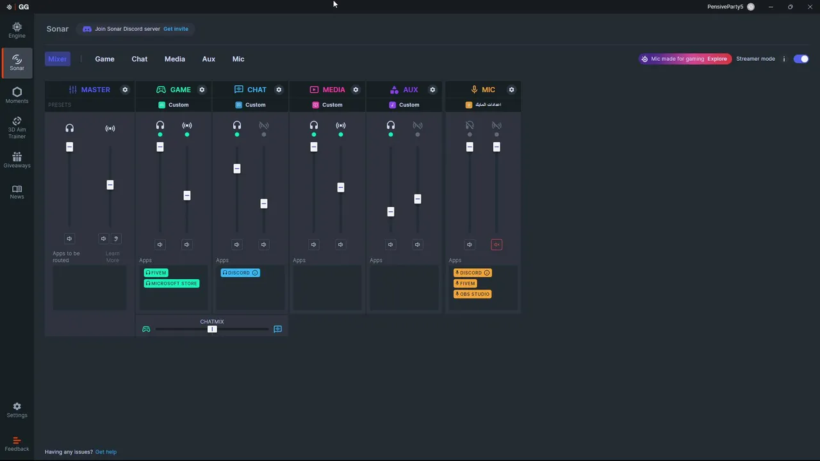Open the News section
This screenshot has height=461, width=820.
point(17,192)
